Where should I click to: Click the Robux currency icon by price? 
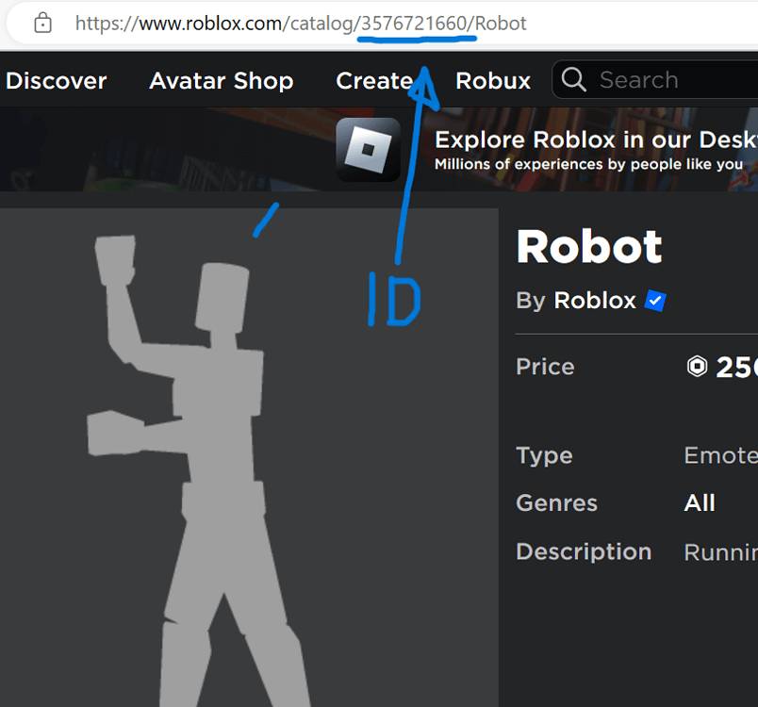pos(697,367)
